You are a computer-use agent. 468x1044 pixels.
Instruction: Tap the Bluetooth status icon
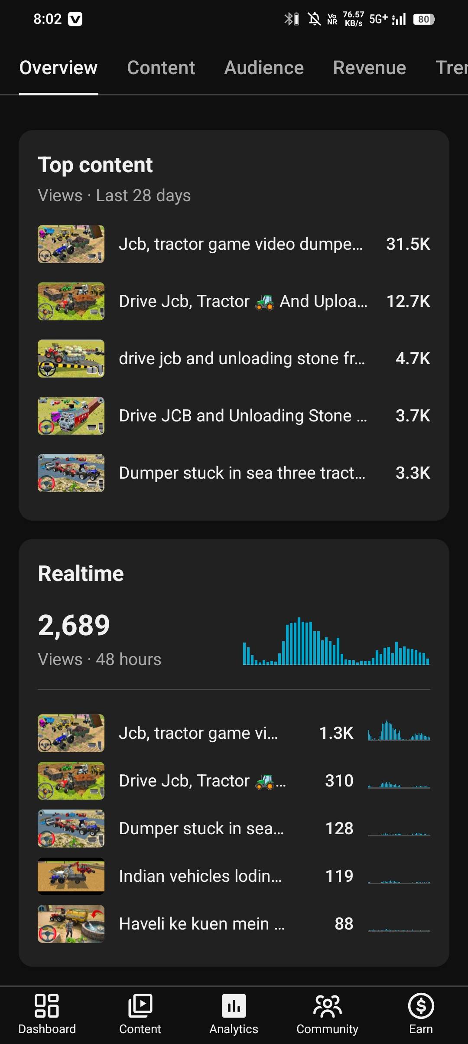coord(291,19)
